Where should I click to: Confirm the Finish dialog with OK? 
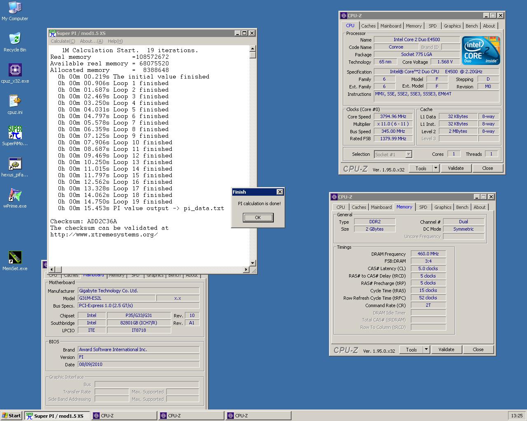click(x=258, y=217)
